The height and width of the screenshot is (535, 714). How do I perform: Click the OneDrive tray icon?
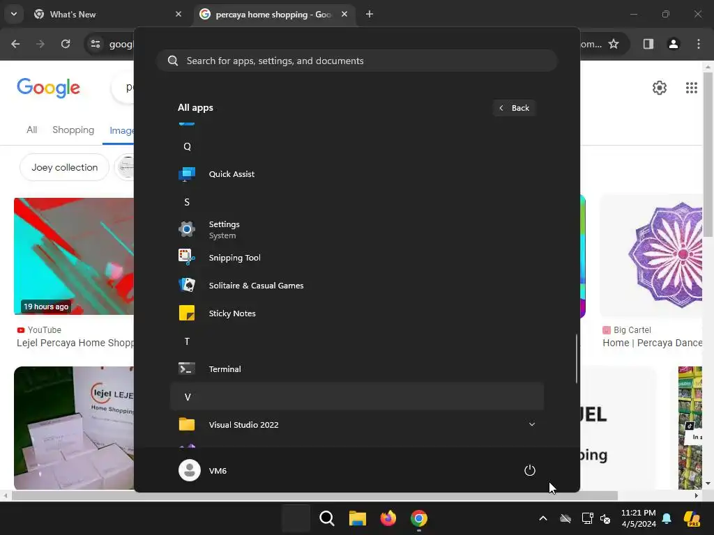click(565, 518)
